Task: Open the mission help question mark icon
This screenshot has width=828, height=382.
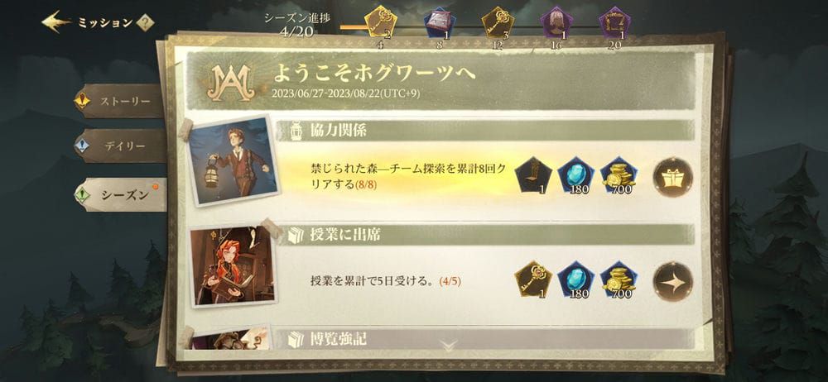Action: (145, 23)
